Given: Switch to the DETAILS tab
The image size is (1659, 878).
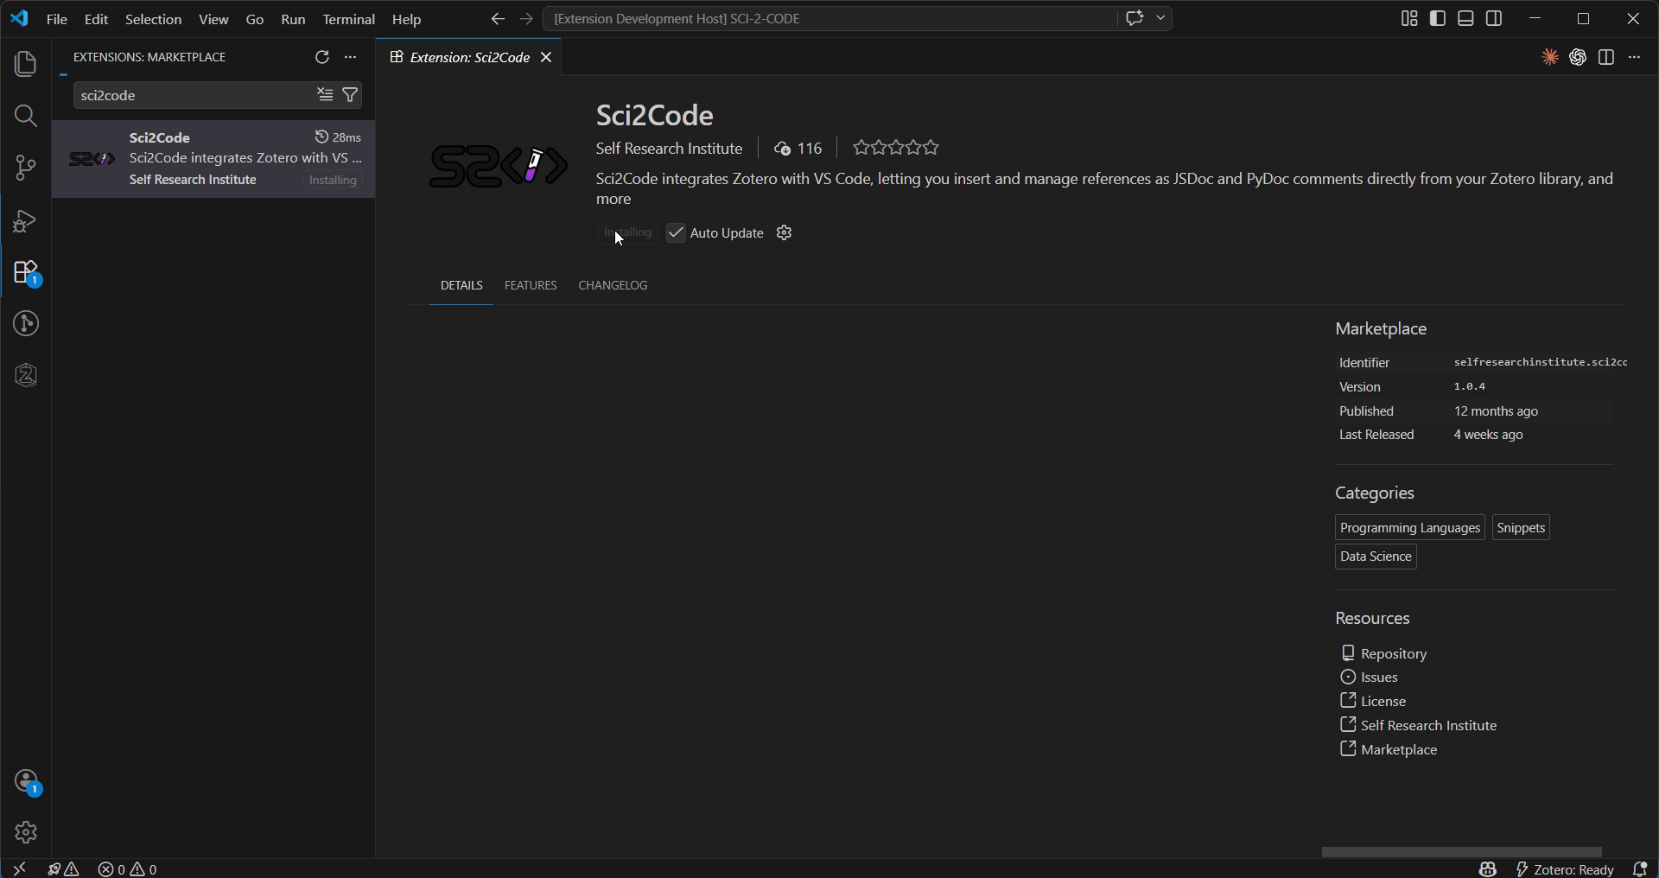Looking at the screenshot, I should click(x=461, y=285).
